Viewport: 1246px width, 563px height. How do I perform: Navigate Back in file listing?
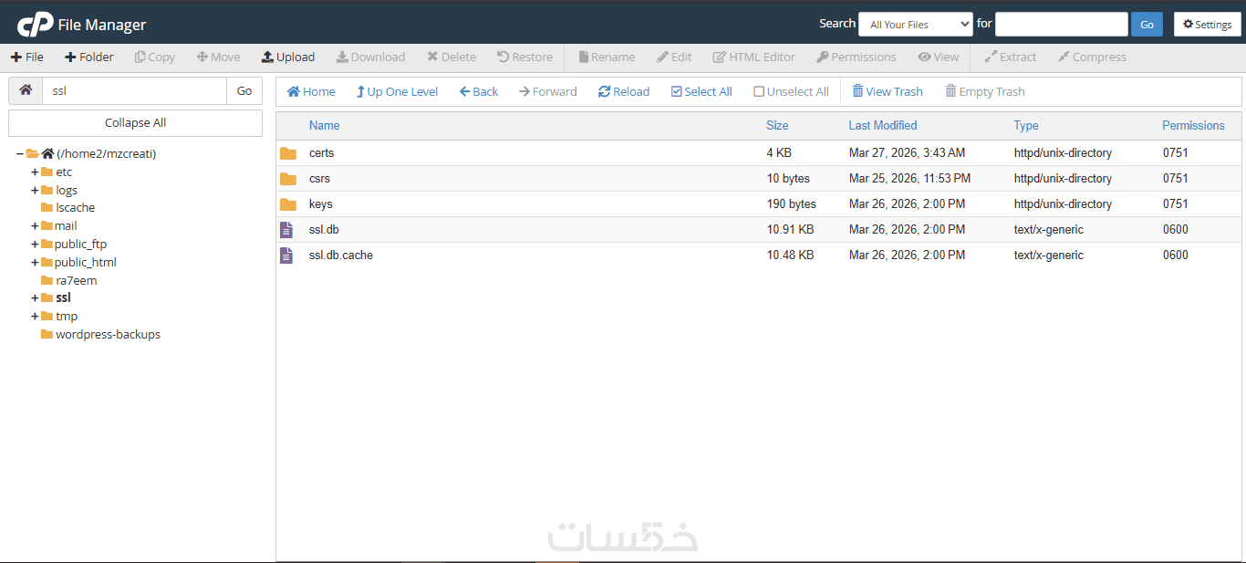[479, 91]
